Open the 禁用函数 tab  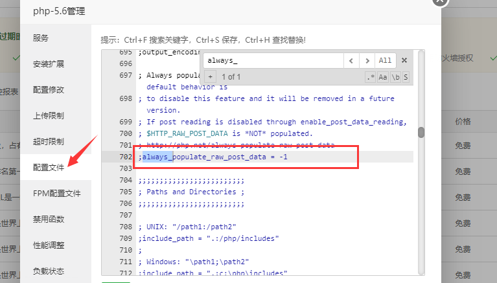click(56, 220)
